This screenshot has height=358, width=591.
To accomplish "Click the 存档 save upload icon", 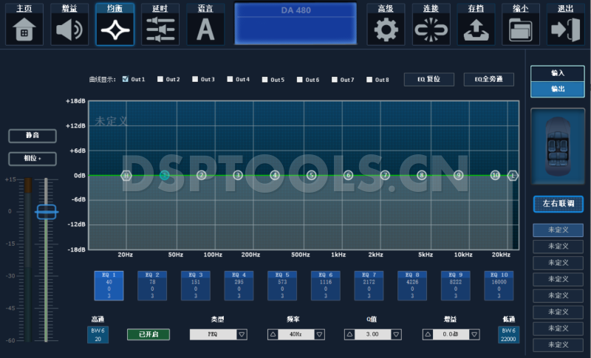I will pyautogui.click(x=476, y=24).
